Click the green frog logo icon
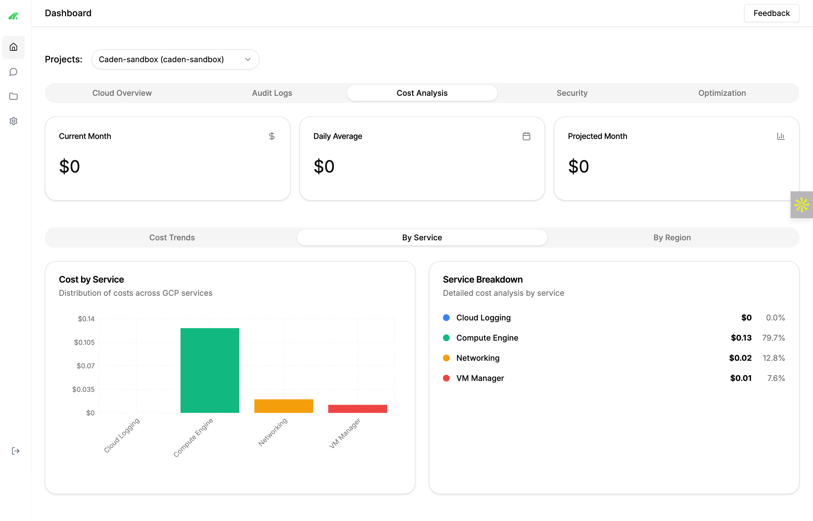The image size is (813, 521). coord(13,16)
